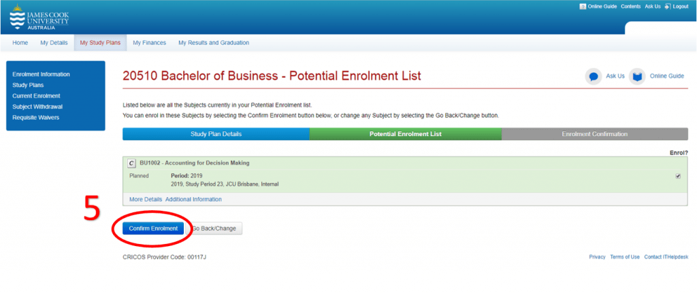The height and width of the screenshot is (293, 697).
Task: Open the My Finances tab
Action: 149,43
